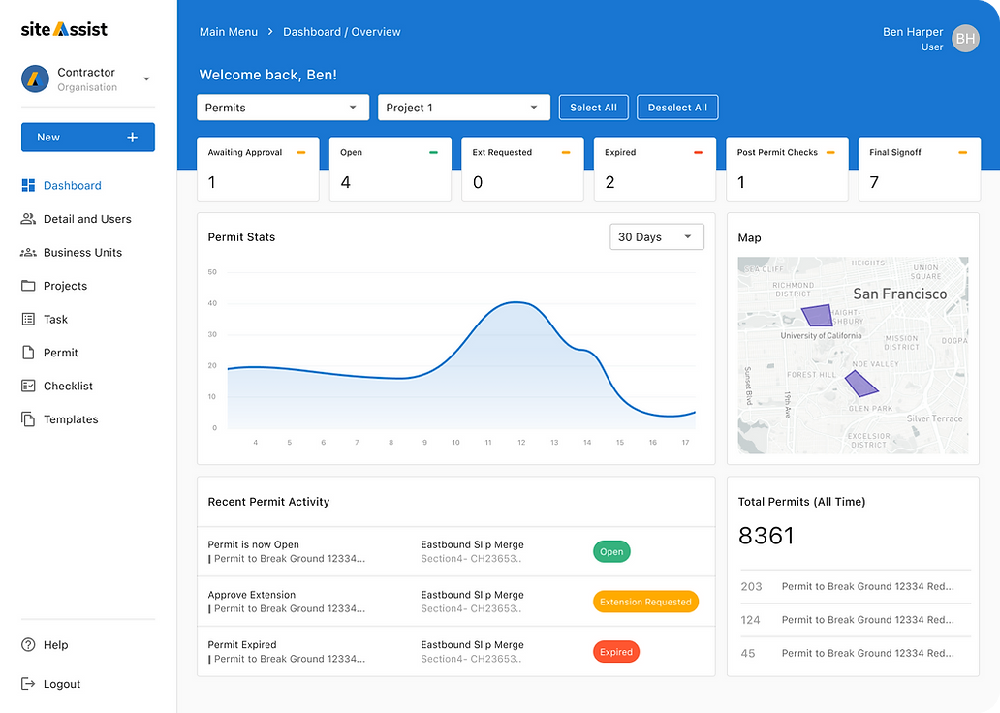Change the 30 Days range dropdown
This screenshot has height=713, width=1000.
656,237
